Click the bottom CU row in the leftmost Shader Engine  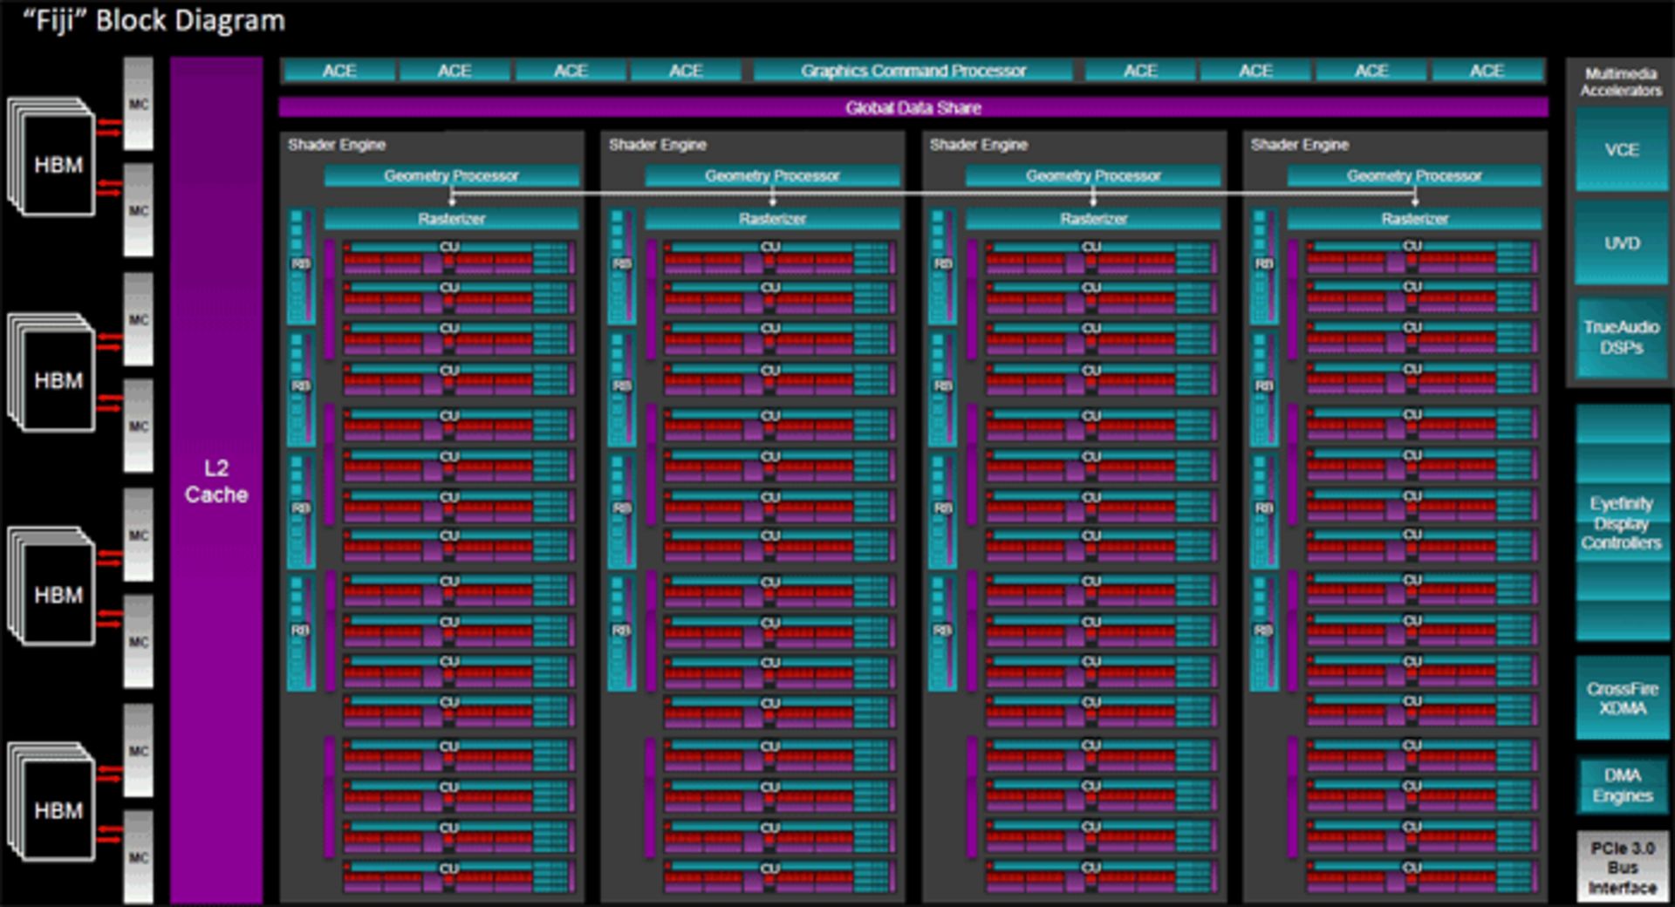tap(459, 876)
